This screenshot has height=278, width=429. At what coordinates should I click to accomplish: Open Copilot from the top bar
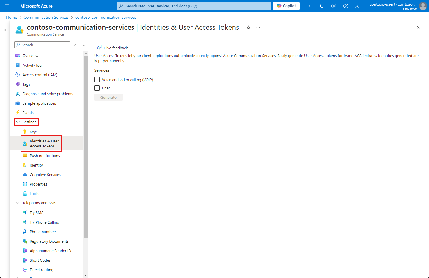(286, 6)
